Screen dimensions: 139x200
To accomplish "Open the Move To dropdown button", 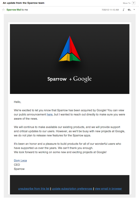I will (133, 3).
